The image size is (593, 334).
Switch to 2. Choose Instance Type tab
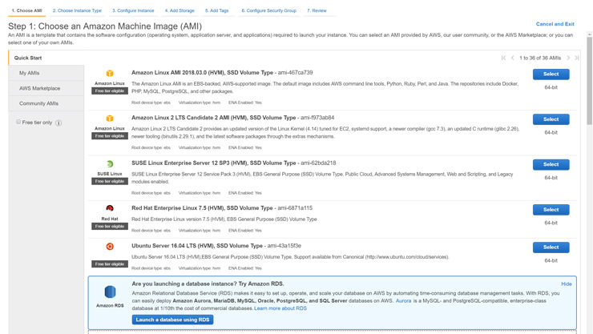point(77,10)
